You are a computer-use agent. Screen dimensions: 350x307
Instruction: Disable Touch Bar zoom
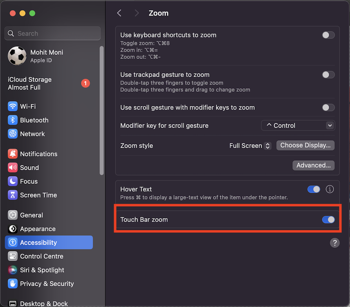[x=328, y=220]
